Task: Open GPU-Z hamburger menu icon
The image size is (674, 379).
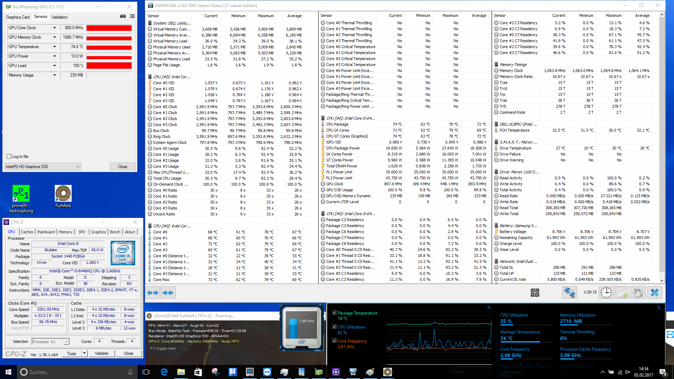Action: tap(132, 16)
